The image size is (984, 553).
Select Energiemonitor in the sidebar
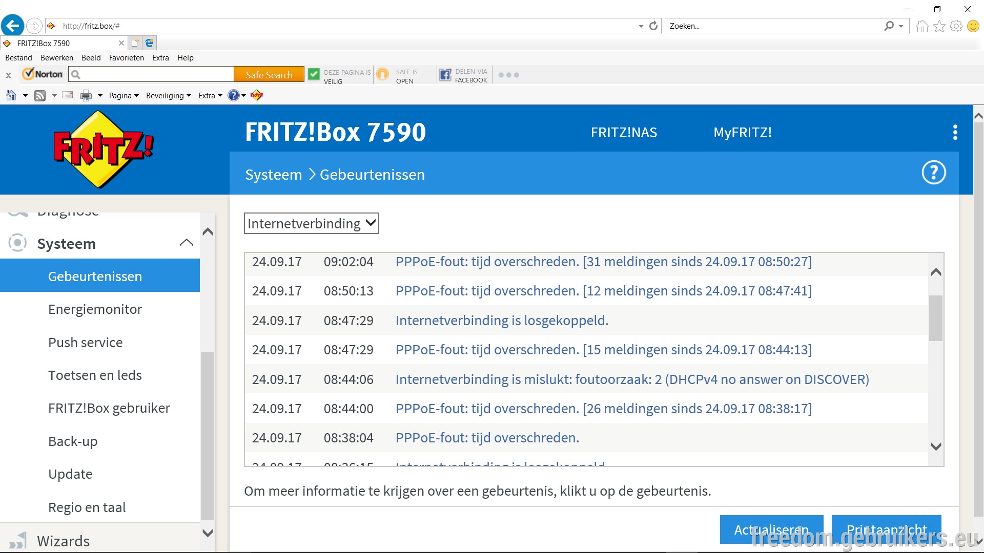(95, 309)
